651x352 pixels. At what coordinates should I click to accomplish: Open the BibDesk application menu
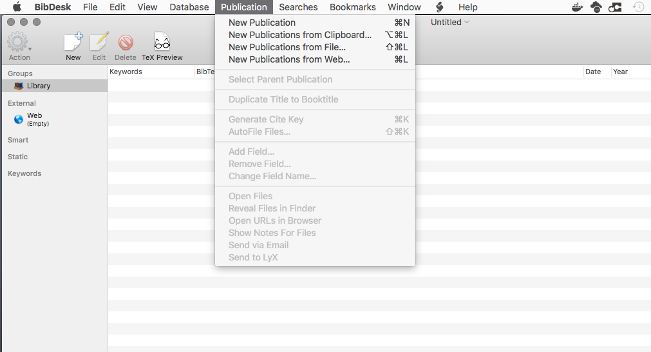coord(53,7)
